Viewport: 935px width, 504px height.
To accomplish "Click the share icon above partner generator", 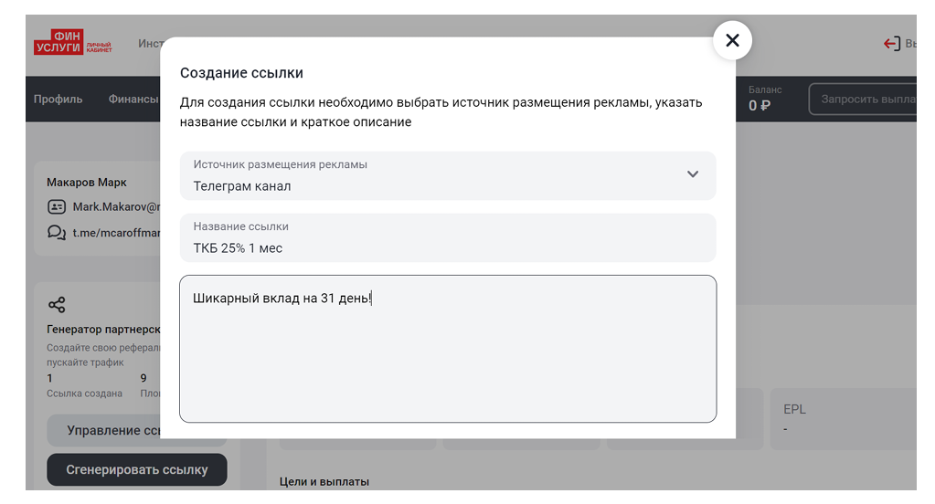I will click(57, 305).
